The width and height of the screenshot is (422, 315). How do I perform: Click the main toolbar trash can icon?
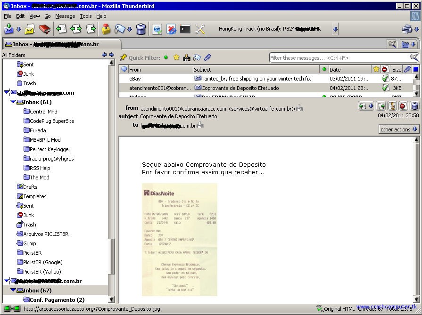(141, 29)
